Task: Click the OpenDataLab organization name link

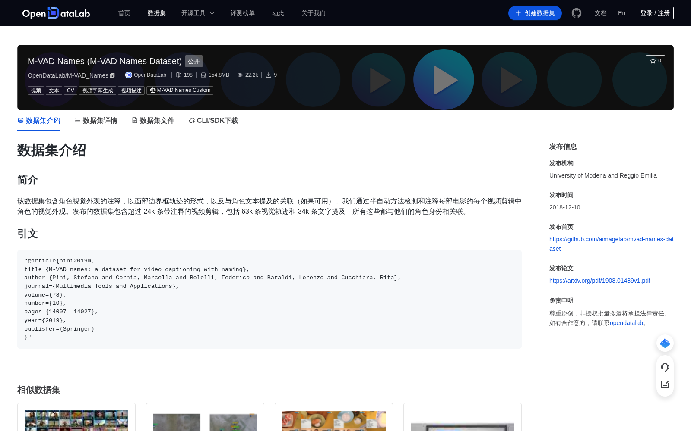Action: [150, 75]
